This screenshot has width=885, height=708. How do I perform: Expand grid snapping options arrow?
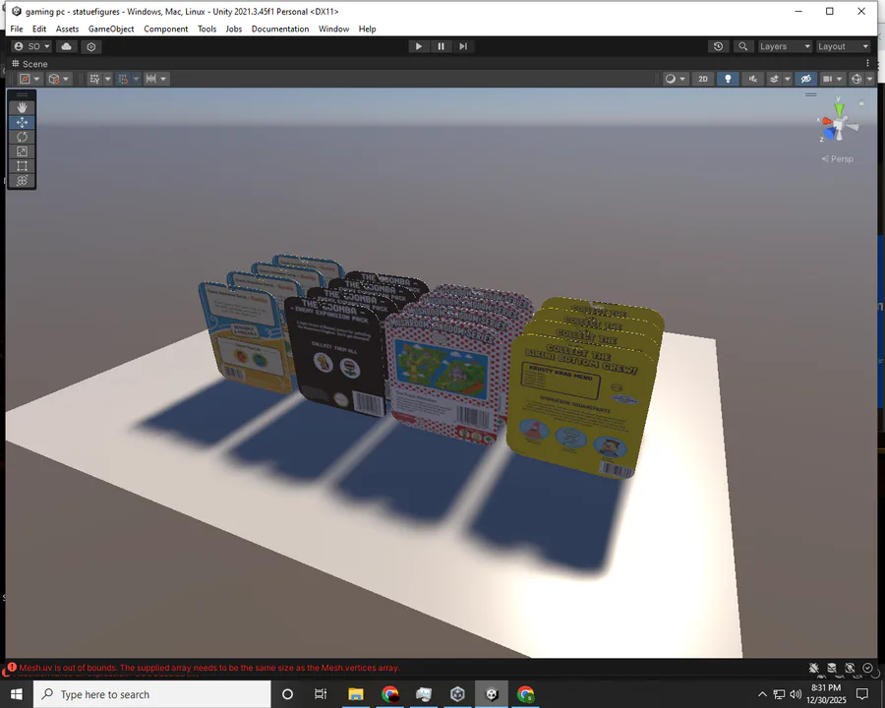pos(136,79)
